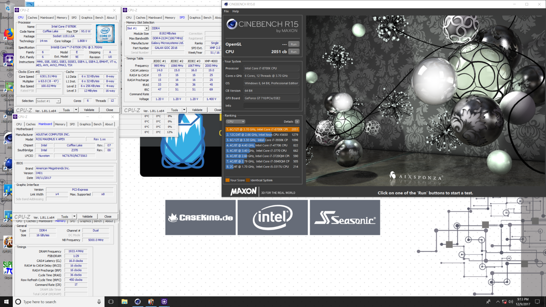Viewport: 546px width, 307px height.
Task: Open the cpuz desktop shortcut icon
Action: 9,62
